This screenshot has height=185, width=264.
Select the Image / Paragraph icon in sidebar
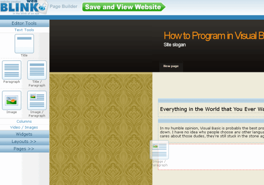click(x=37, y=100)
